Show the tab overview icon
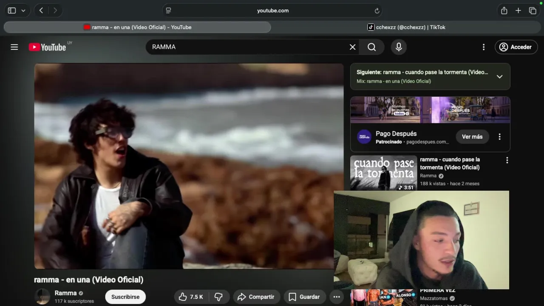Image resolution: width=544 pixels, height=306 pixels. [533, 11]
